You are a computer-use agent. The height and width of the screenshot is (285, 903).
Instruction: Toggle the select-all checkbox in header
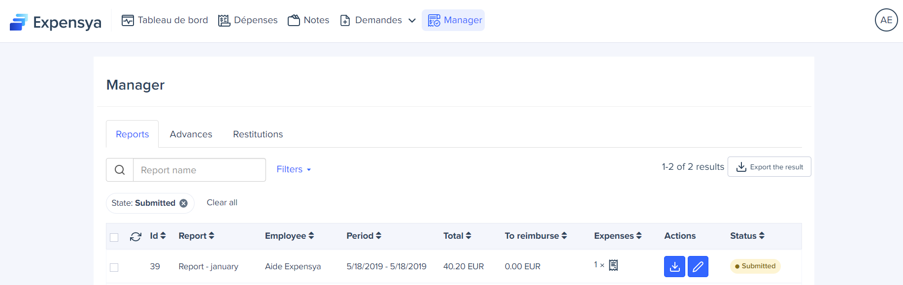tap(114, 237)
